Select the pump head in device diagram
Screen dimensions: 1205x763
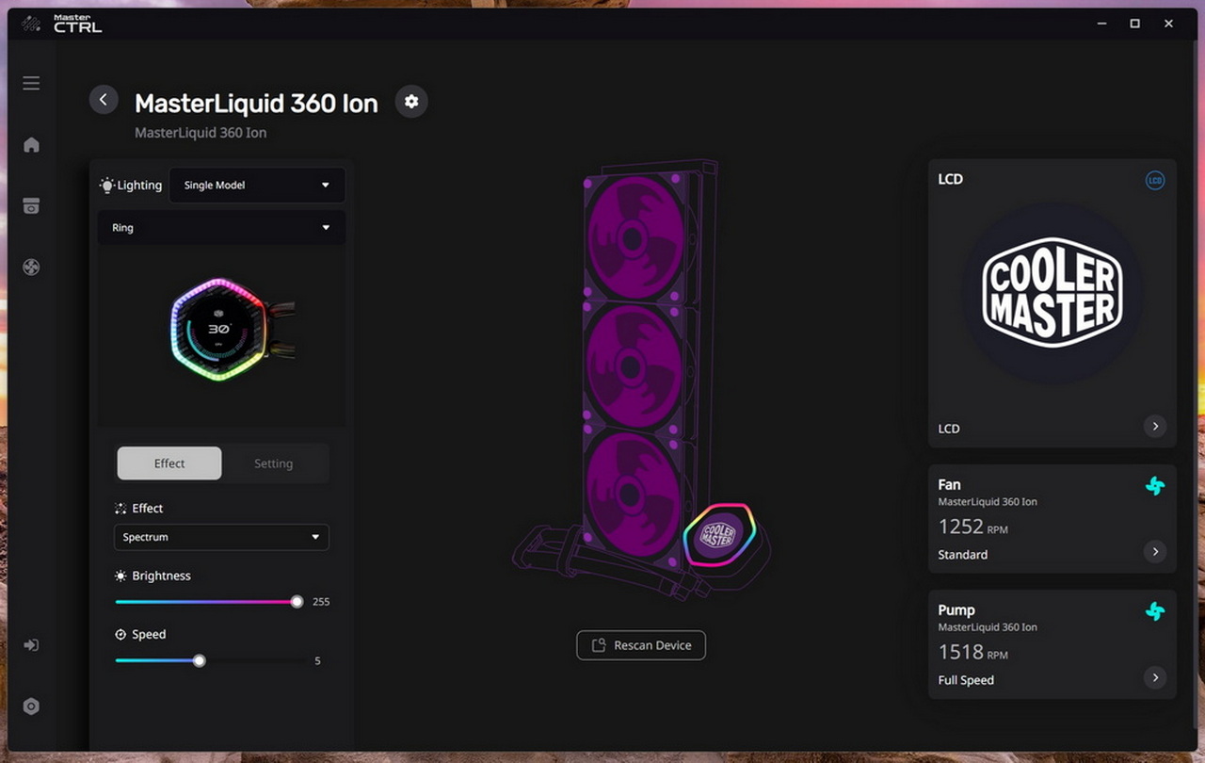(719, 535)
